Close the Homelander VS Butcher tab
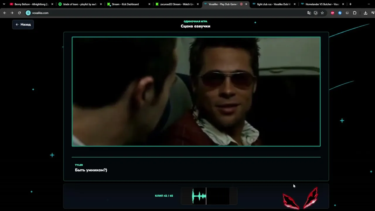Screen dimensions: 375x211 (343, 4)
